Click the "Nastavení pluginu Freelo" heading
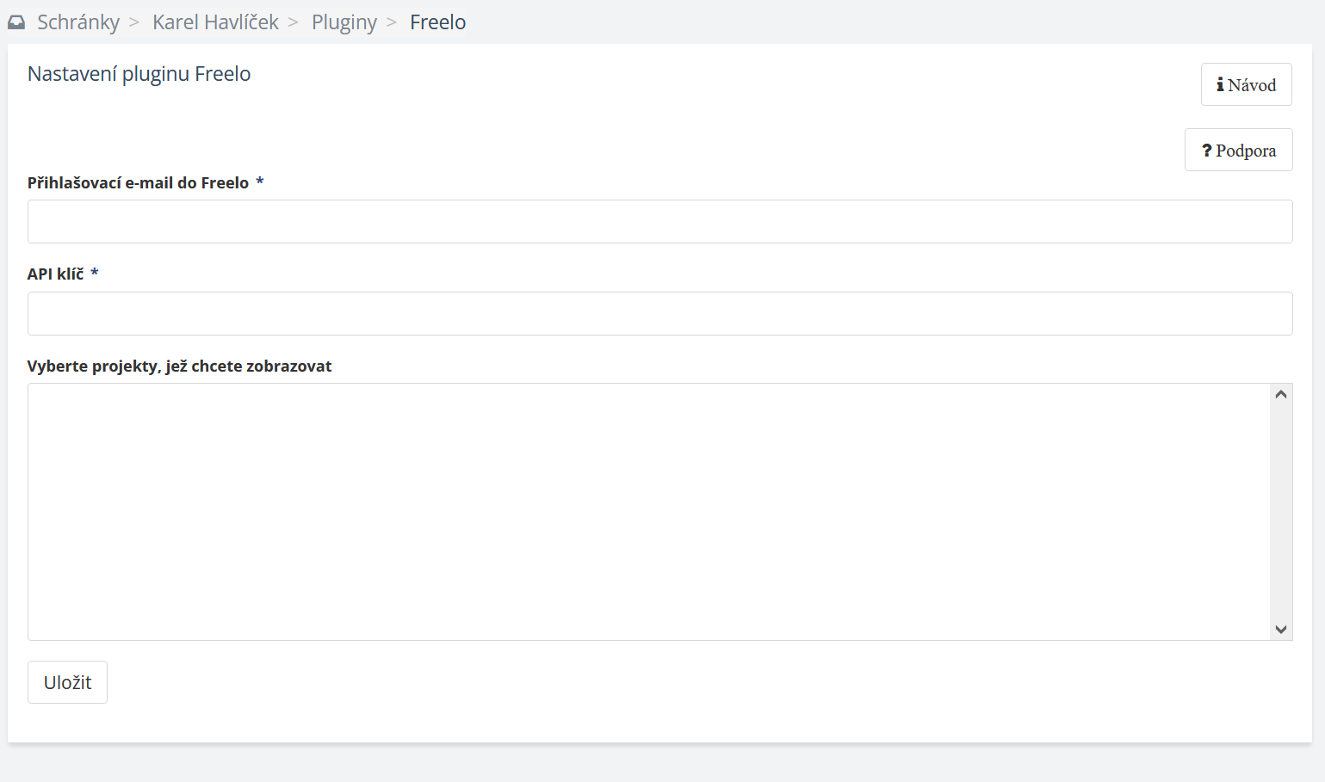 click(x=139, y=74)
